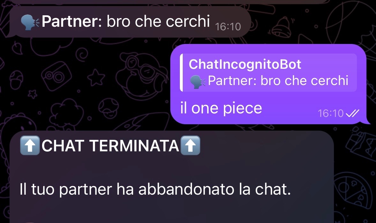Tap the 'Partner: bro che cerchi' message bubble
Image resolution: width=376 pixels, height=223 pixels.
[130, 22]
